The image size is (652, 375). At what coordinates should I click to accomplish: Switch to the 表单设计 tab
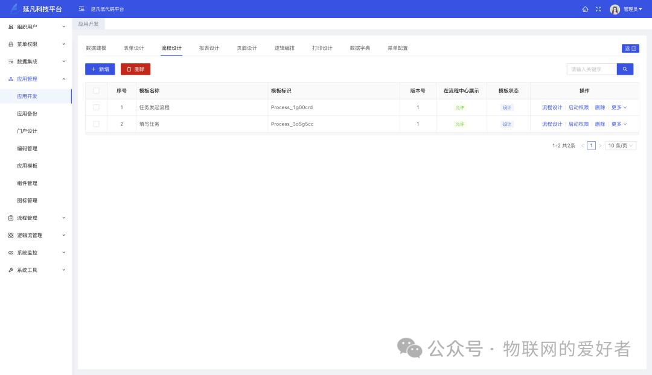coord(133,48)
